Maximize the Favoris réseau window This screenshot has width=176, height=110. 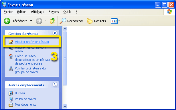165,5
